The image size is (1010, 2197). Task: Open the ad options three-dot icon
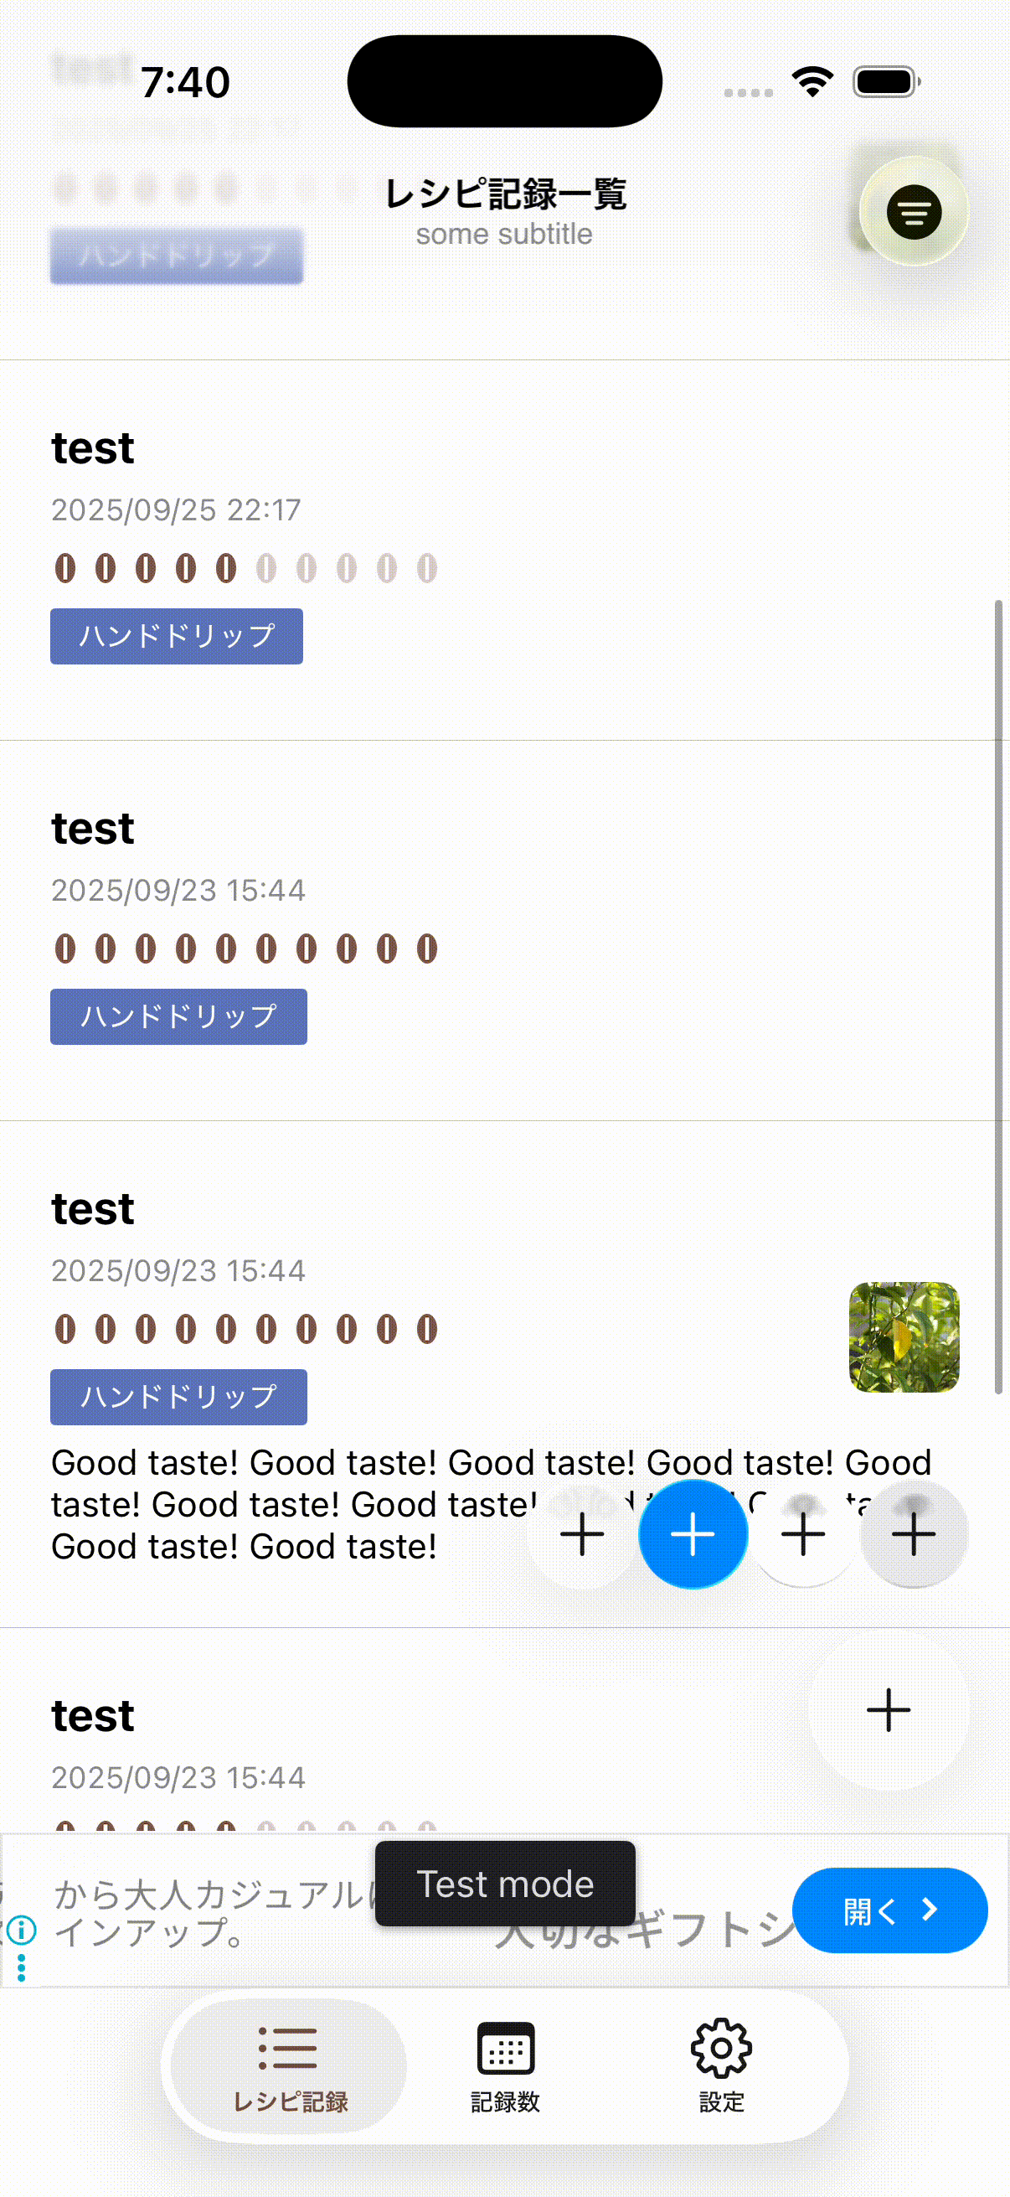21,1967
